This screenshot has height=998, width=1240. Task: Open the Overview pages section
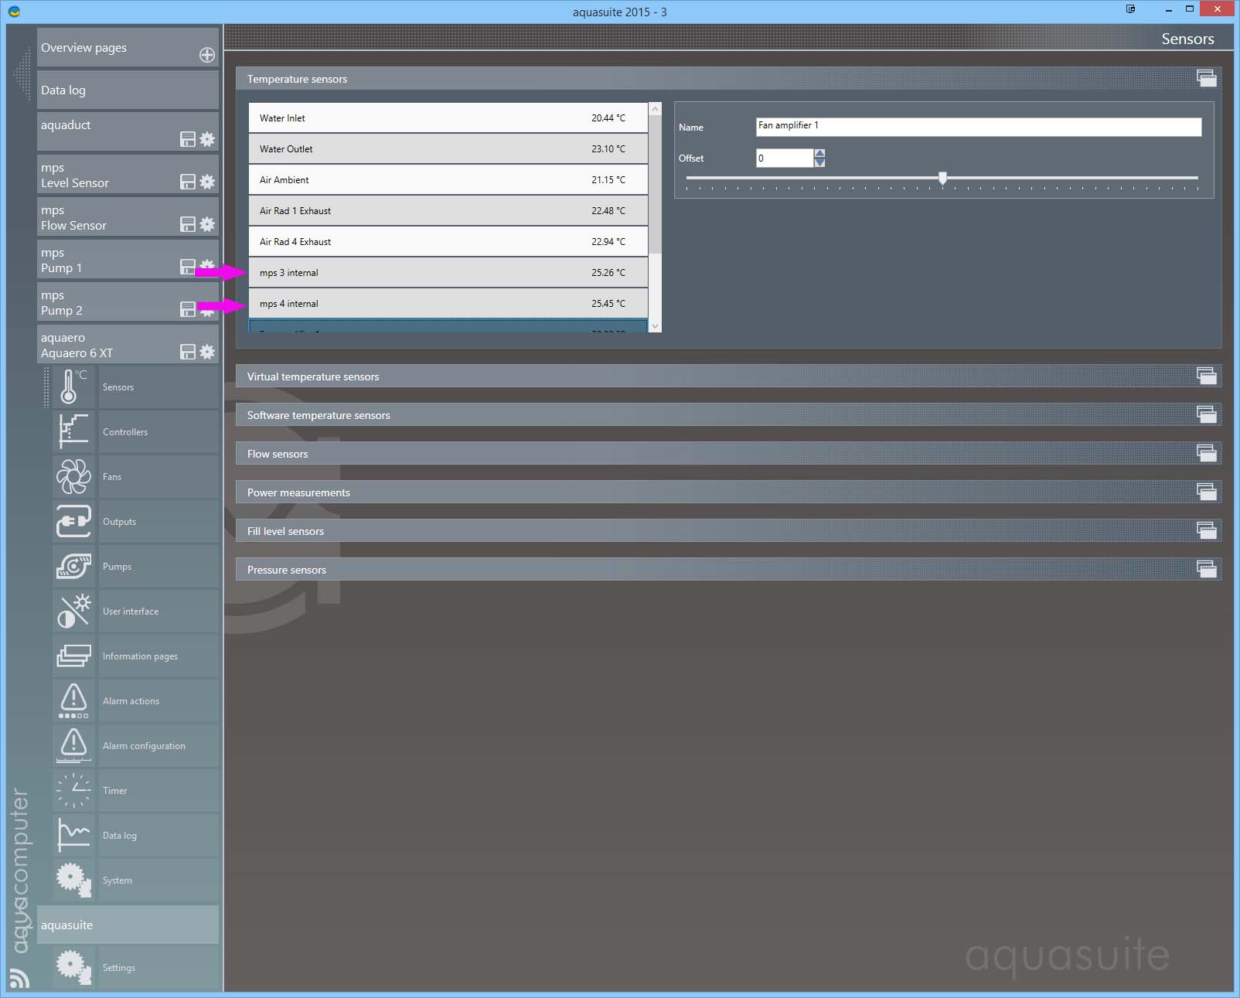click(x=128, y=47)
